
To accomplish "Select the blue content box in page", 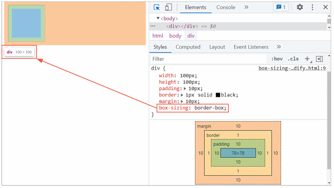I will pyautogui.click(x=26, y=23).
